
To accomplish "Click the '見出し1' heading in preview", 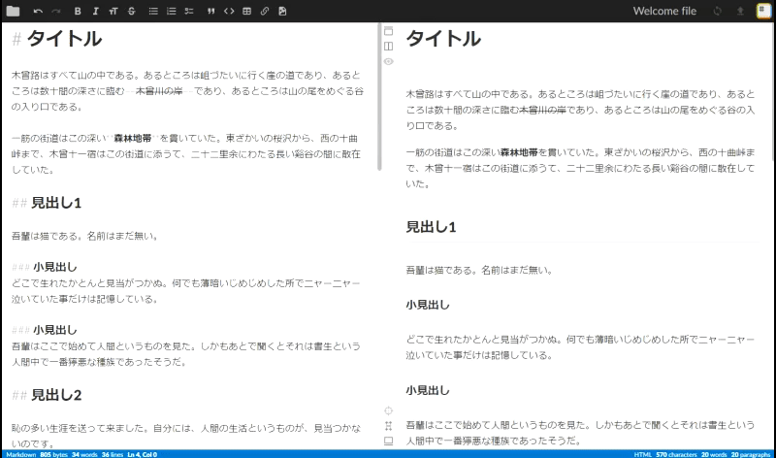I will point(431,227).
